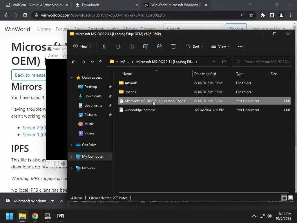The width and height of the screenshot is (297, 223).
Task: Open Chrome from the taskbar
Action: [35, 216]
